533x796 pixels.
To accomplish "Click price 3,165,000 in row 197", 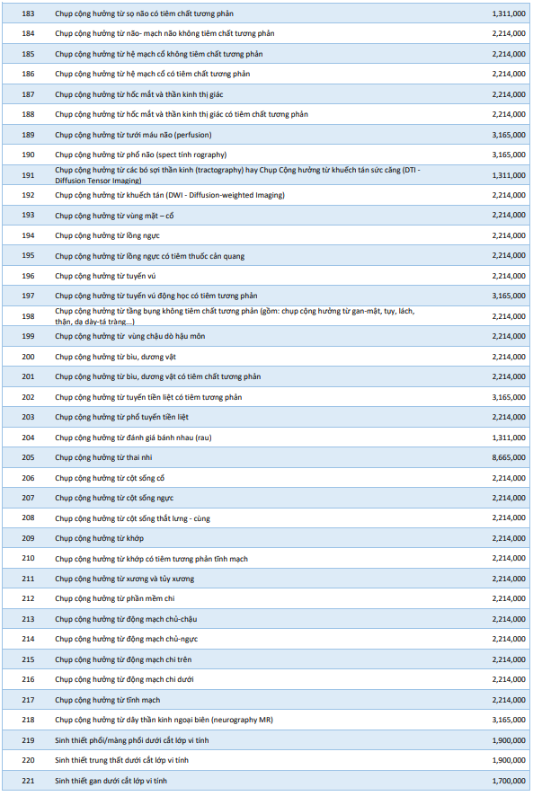I will (509, 296).
